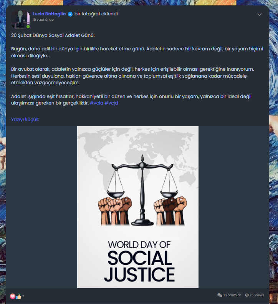Click the 15 saat önce timestamp

[x=43, y=20]
